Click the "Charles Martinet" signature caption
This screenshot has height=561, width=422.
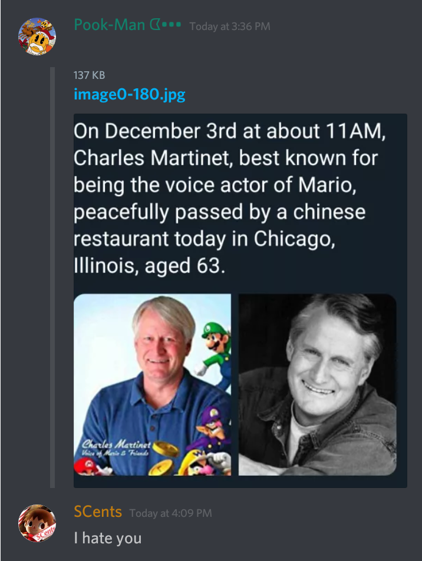tap(115, 447)
